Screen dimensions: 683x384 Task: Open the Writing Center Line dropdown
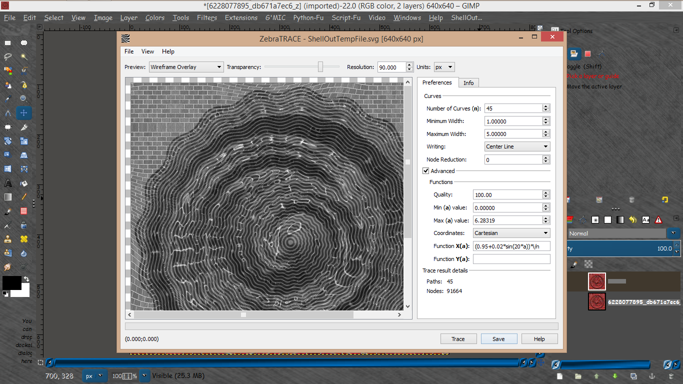point(517,146)
